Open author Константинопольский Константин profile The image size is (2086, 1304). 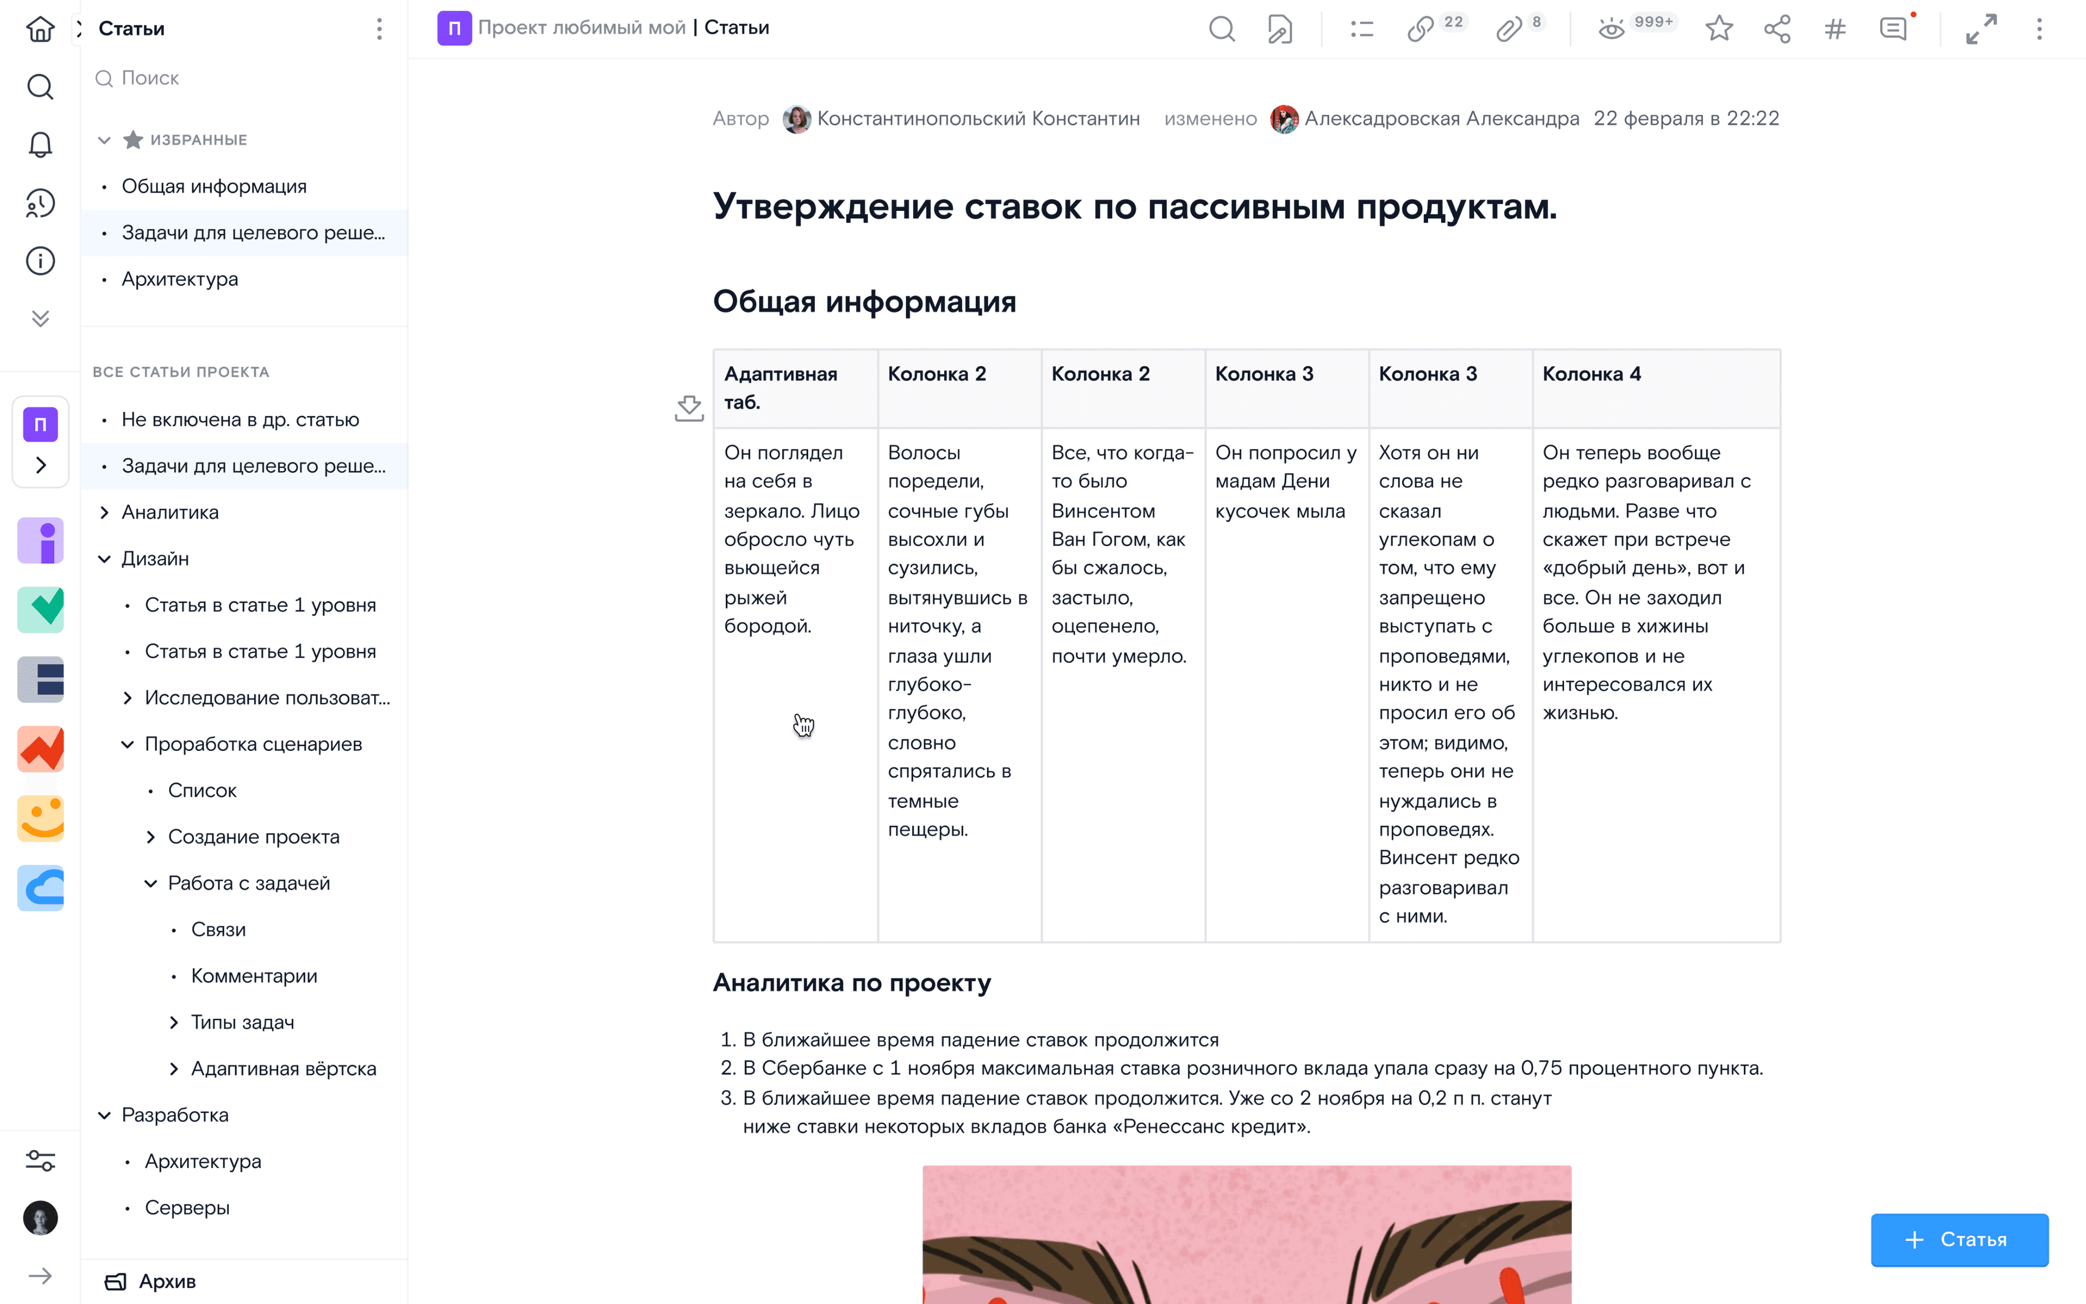(961, 119)
